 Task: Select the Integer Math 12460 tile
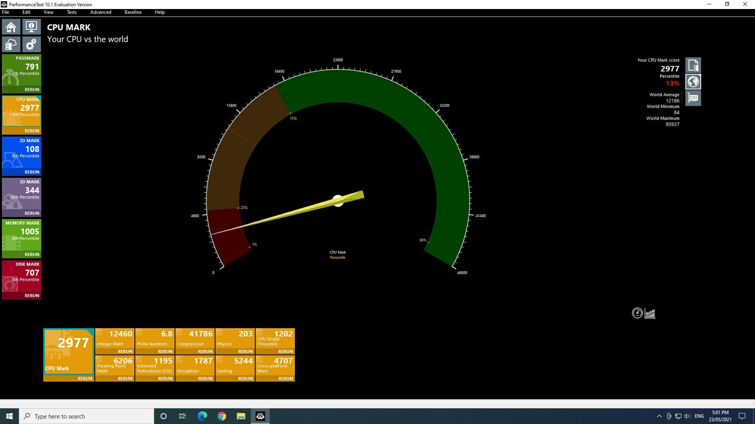pyautogui.click(x=115, y=338)
